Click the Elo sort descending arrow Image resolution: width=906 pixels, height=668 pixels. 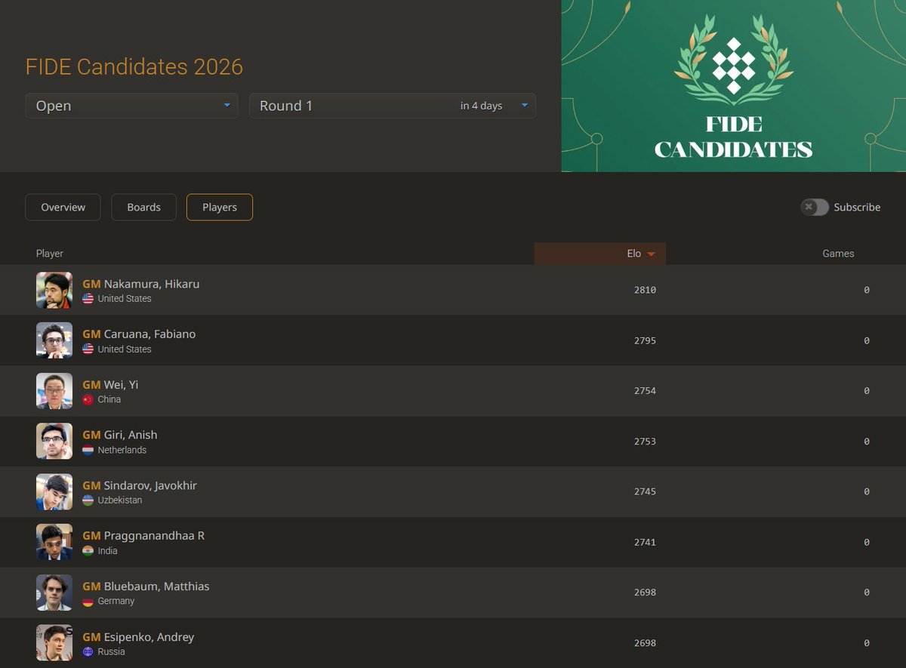651,254
